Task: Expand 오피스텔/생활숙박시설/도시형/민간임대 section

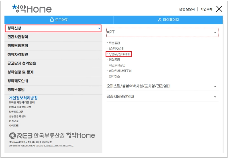Action: 162,86
